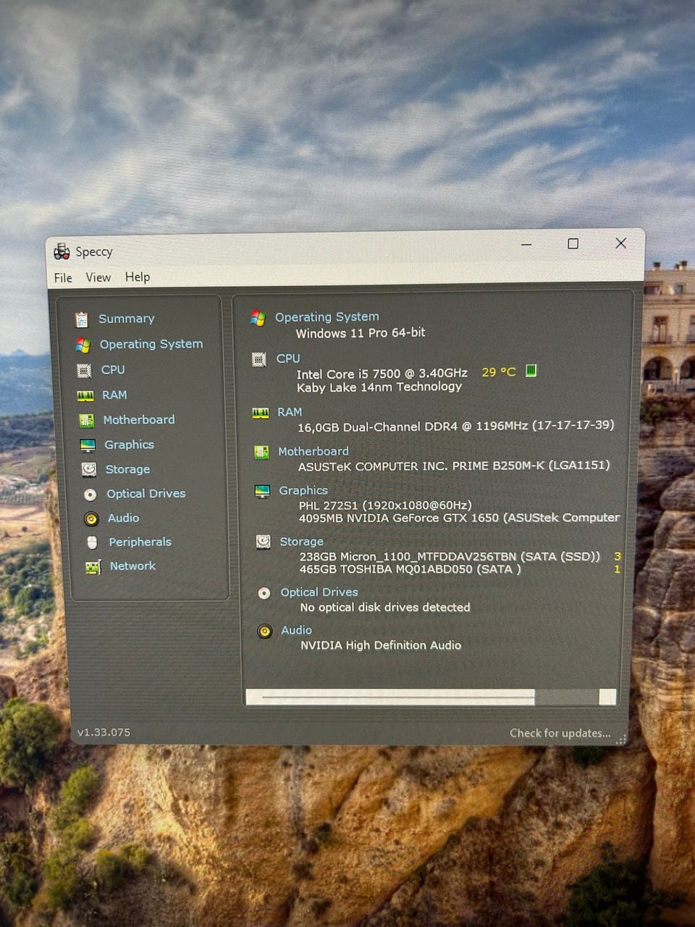Select CPU in the sidebar list
Viewport: 695px width, 927px height.
click(x=113, y=370)
